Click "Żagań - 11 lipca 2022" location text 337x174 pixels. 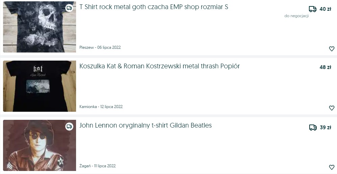point(97,166)
